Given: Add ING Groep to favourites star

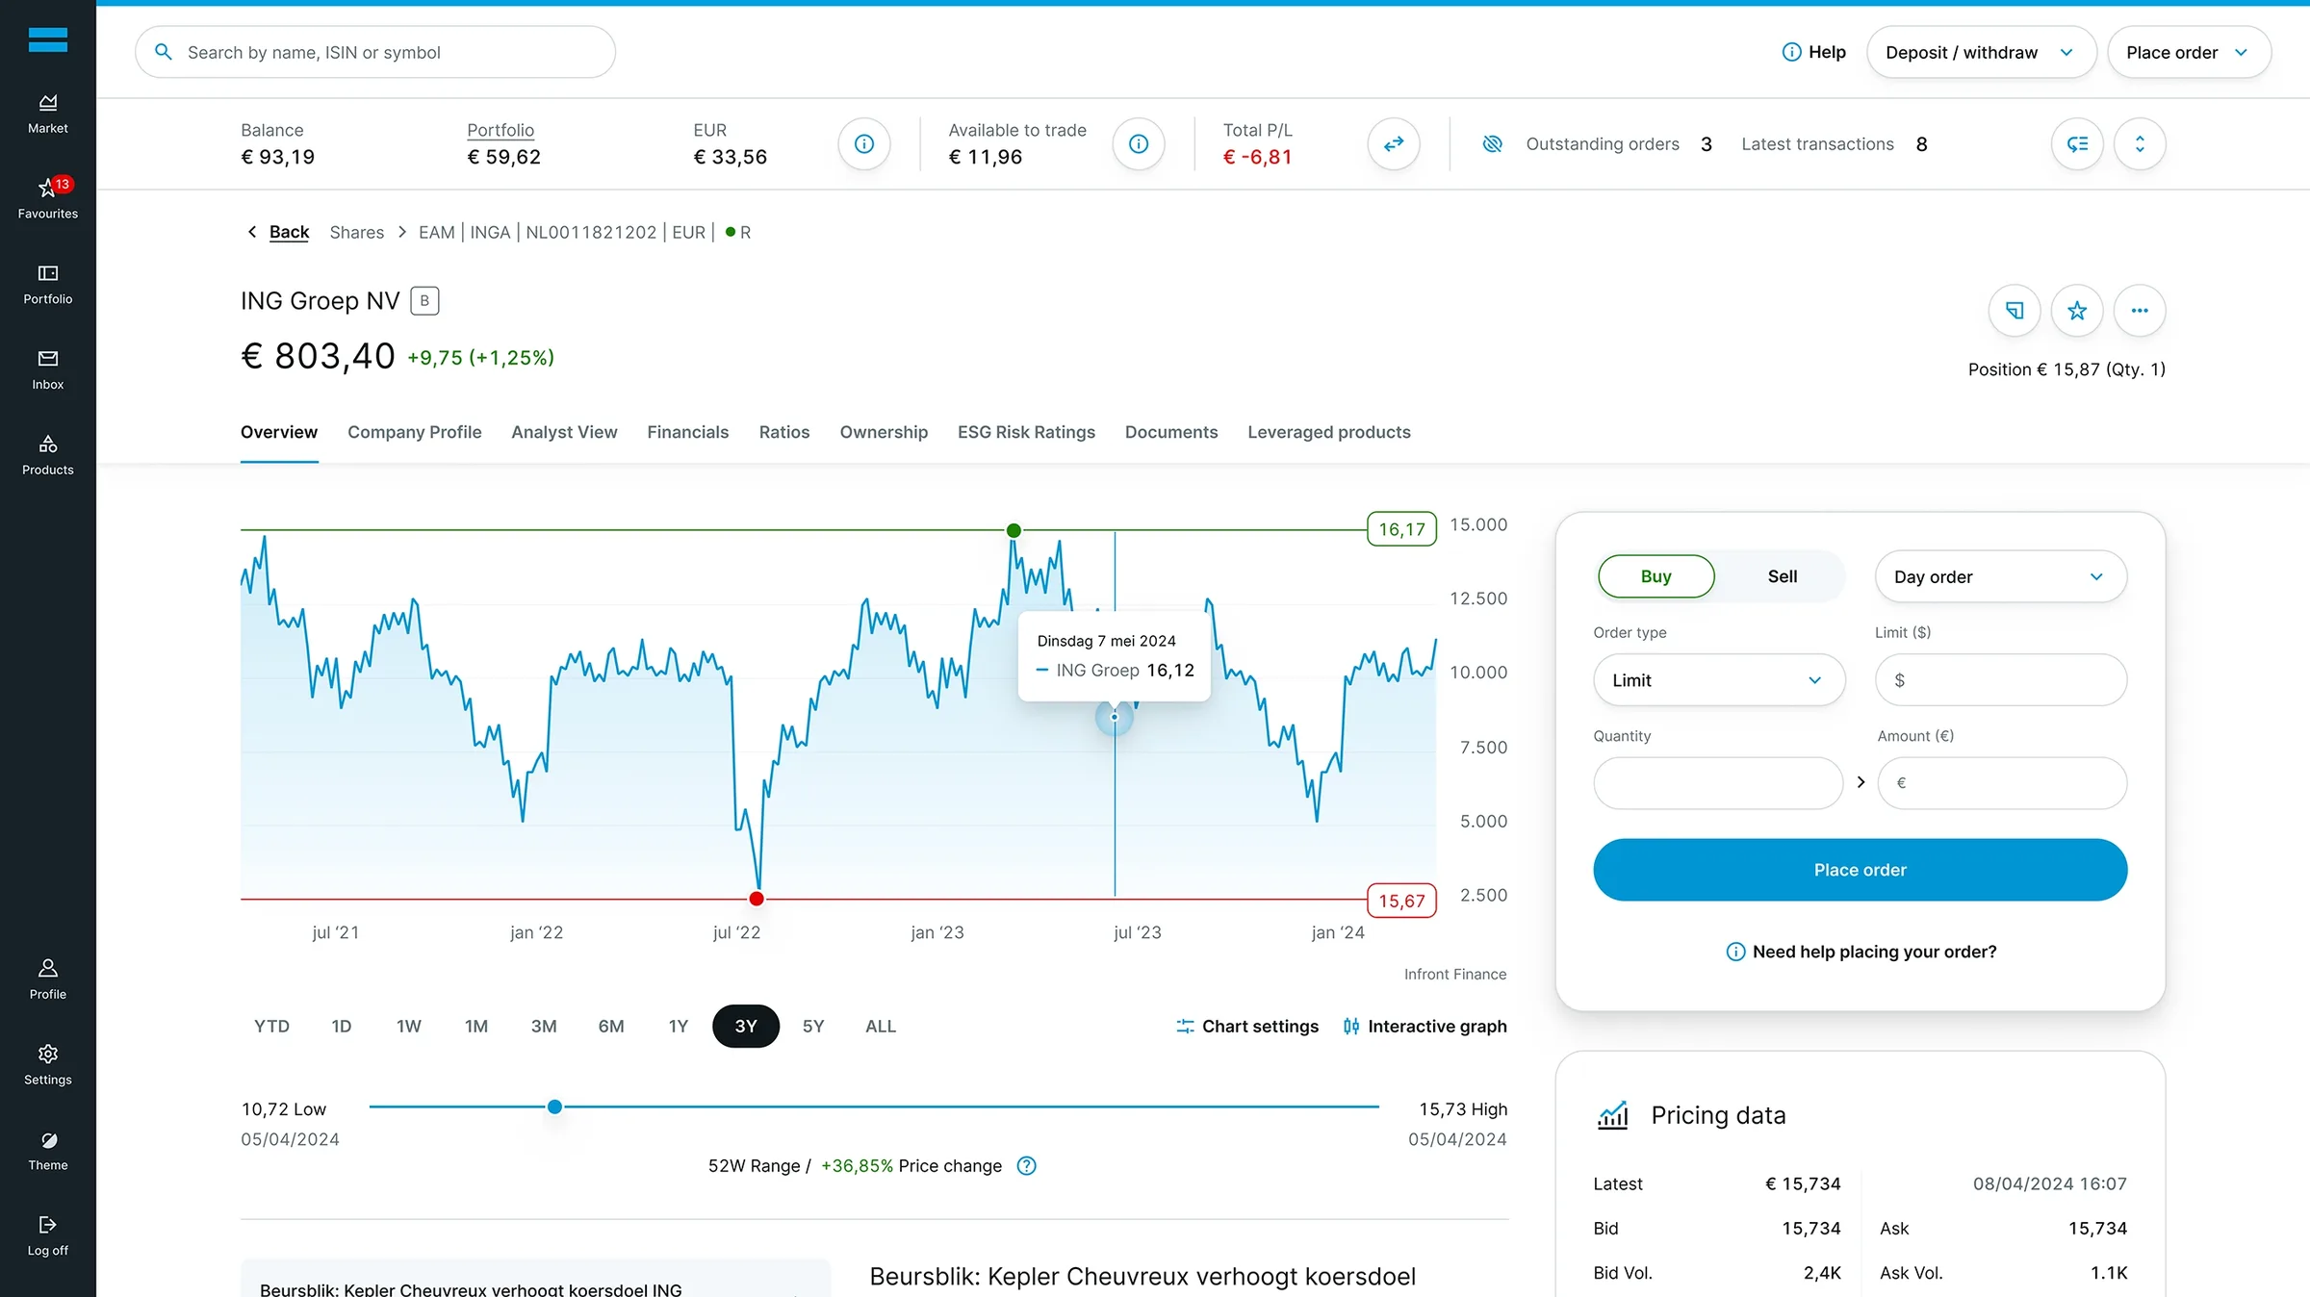Looking at the screenshot, I should click(2077, 310).
